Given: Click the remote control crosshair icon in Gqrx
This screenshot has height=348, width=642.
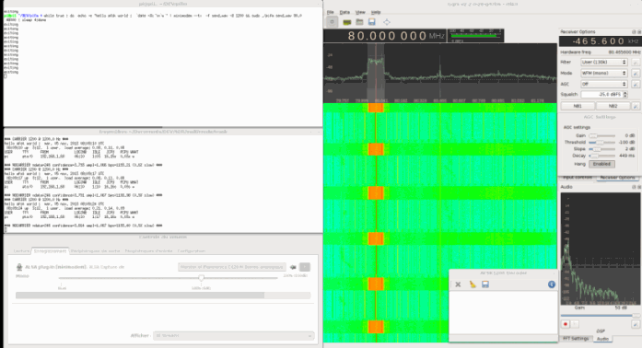Looking at the screenshot, I should 387,22.
